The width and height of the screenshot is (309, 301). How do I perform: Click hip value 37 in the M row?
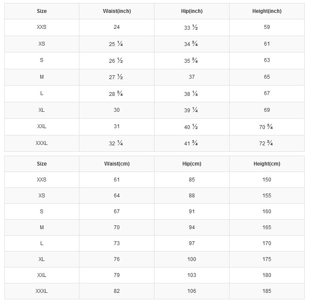pyautogui.click(x=191, y=77)
